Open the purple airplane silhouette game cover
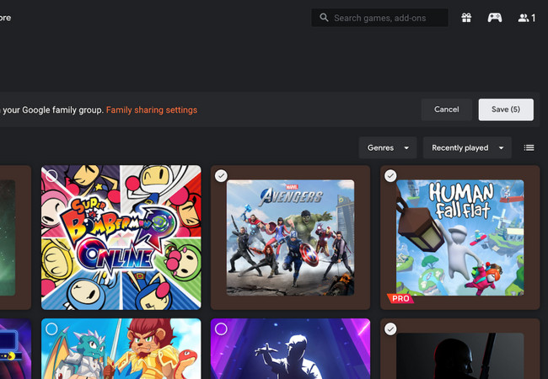 coord(290,349)
